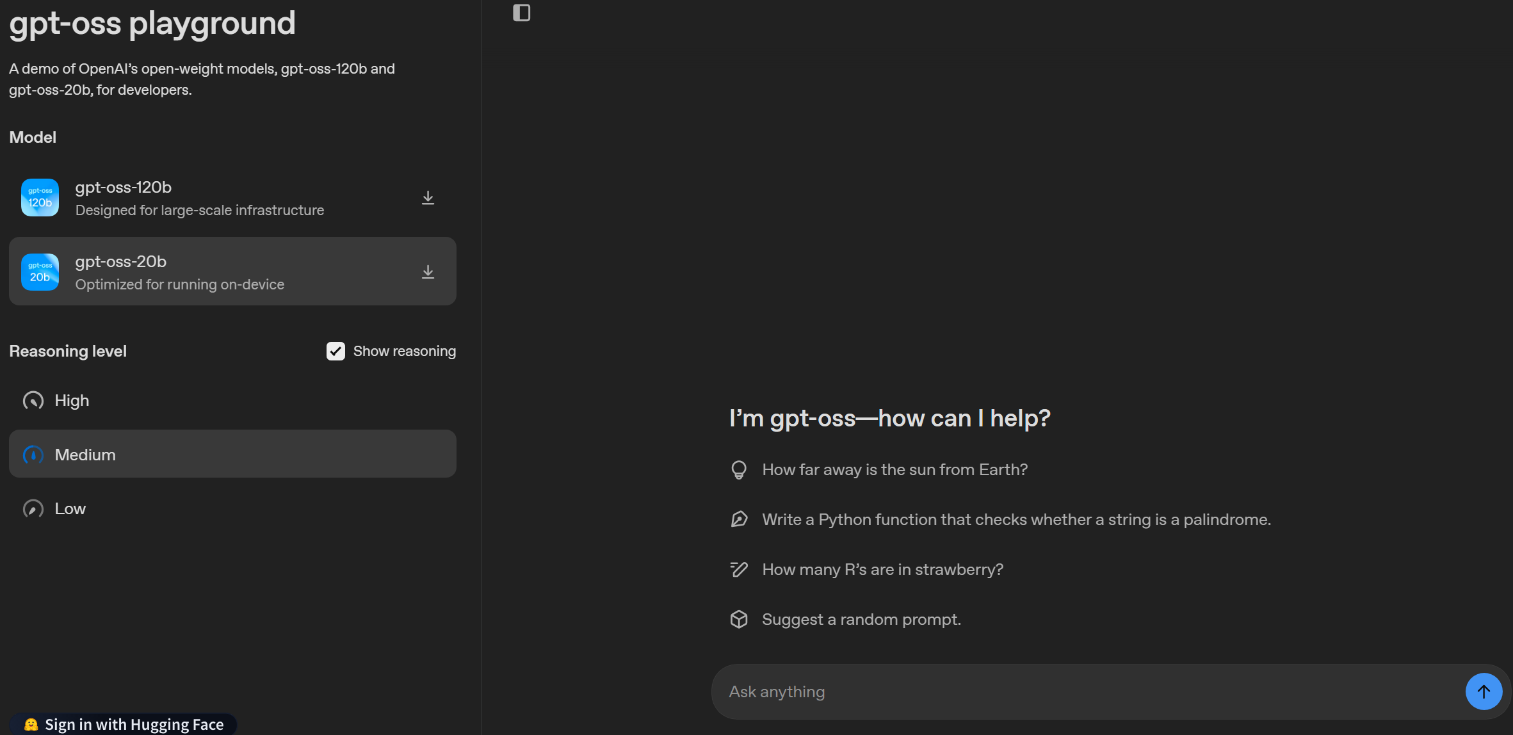Select Medium reasoning level
Screen dimensions: 1513x735
(x=232, y=454)
